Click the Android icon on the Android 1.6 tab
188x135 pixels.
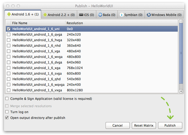(x=9, y=14)
